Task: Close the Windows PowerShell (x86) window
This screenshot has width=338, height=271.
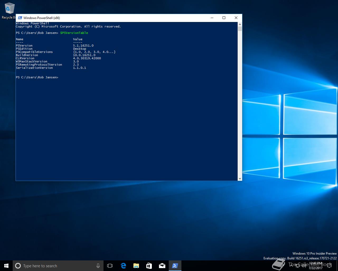Action: (236, 18)
